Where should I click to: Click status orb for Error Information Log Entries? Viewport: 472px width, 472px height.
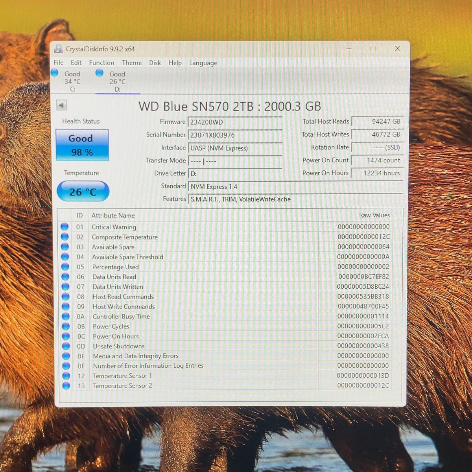pos(66,366)
